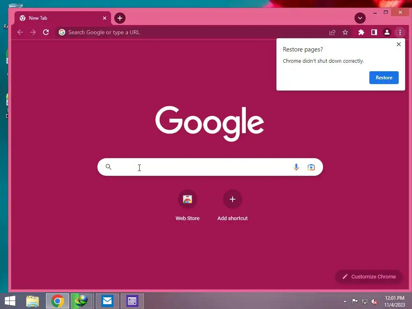Screen dimensions: 412x309
Task: Click the Add shortcut button
Action: tap(233, 206)
